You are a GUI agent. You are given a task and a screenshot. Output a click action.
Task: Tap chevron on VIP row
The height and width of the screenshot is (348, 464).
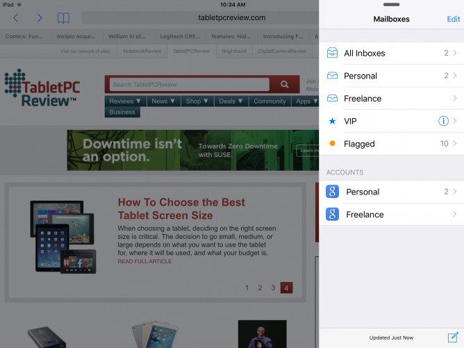tap(455, 121)
